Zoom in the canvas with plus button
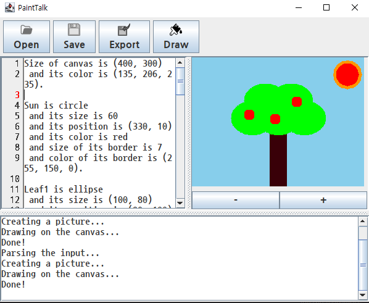This screenshot has height=303, width=369. (323, 200)
